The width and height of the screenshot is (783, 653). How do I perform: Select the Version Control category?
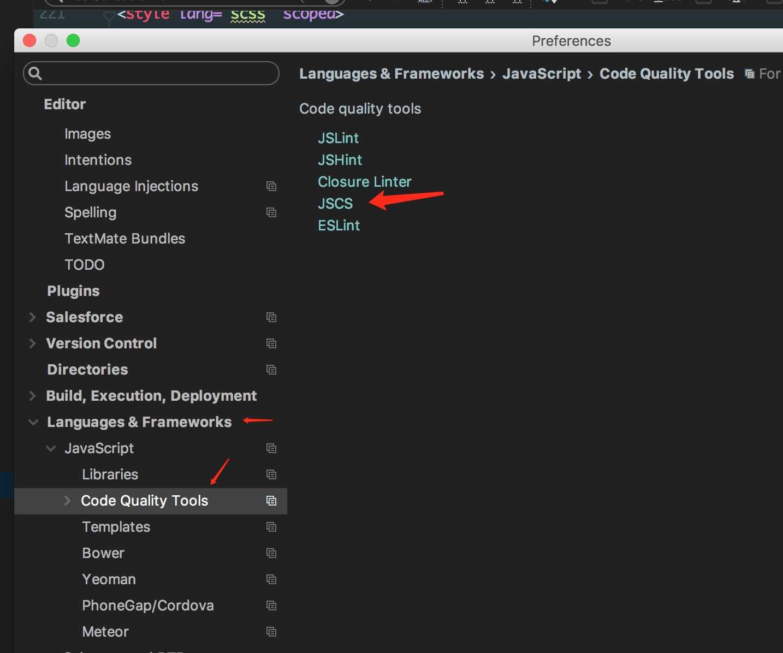click(101, 343)
